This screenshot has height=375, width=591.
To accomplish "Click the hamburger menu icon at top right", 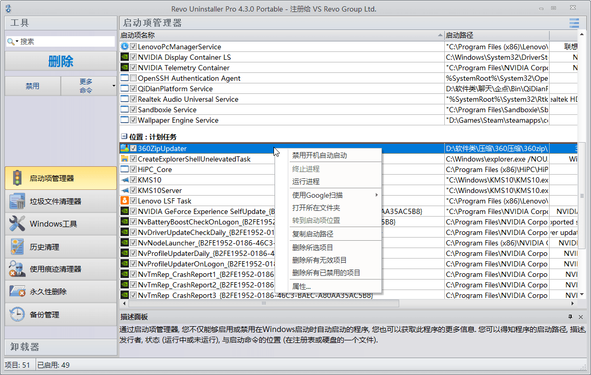I will pyautogui.click(x=574, y=23).
